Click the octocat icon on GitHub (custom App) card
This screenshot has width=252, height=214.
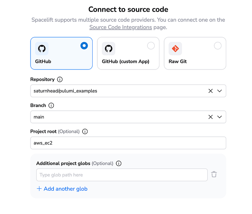[x=108, y=49]
